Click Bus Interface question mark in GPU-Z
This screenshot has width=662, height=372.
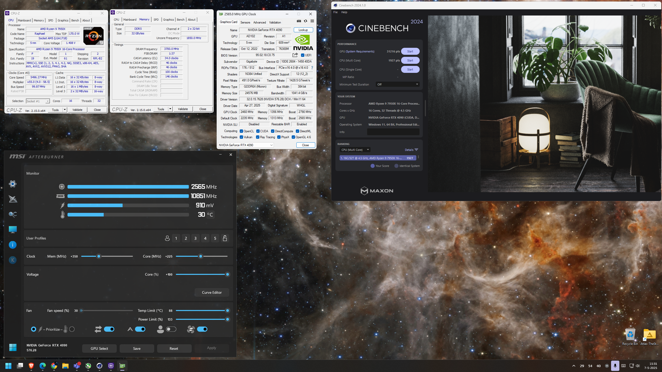312,68
